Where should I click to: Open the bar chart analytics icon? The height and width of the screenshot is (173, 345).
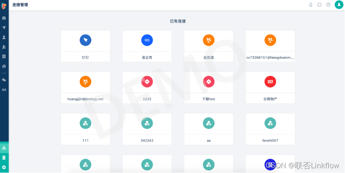point(4,66)
